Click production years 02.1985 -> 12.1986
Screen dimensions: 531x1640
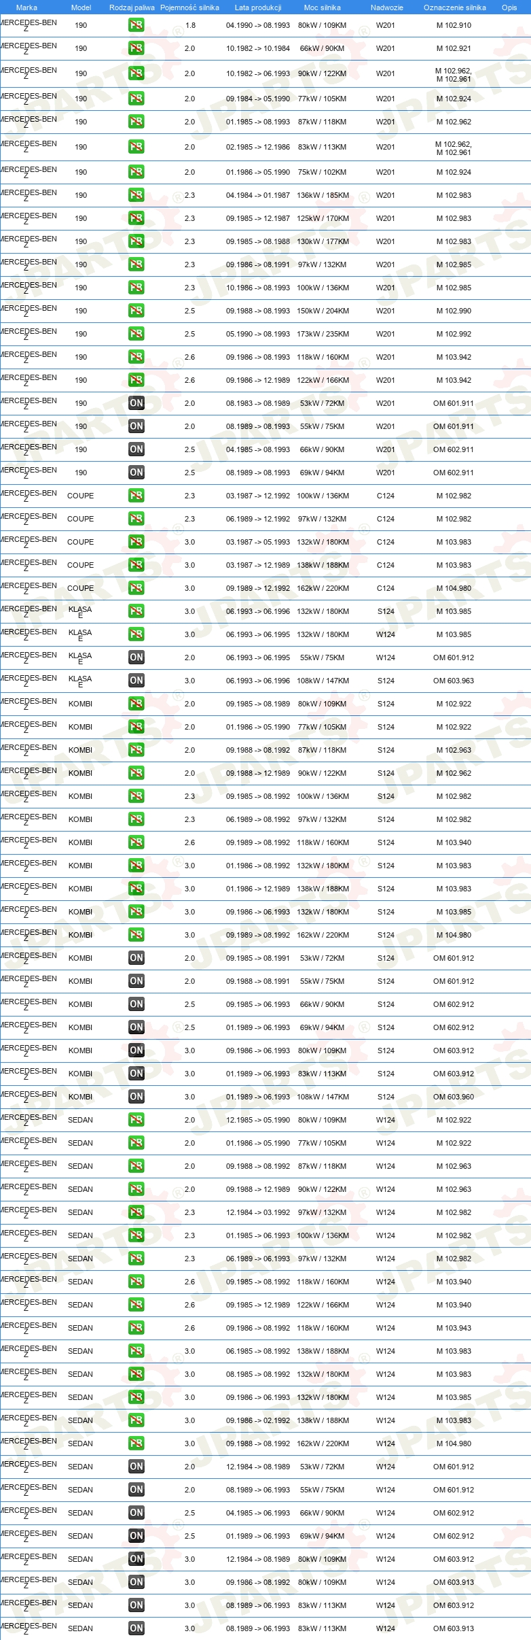tap(258, 147)
